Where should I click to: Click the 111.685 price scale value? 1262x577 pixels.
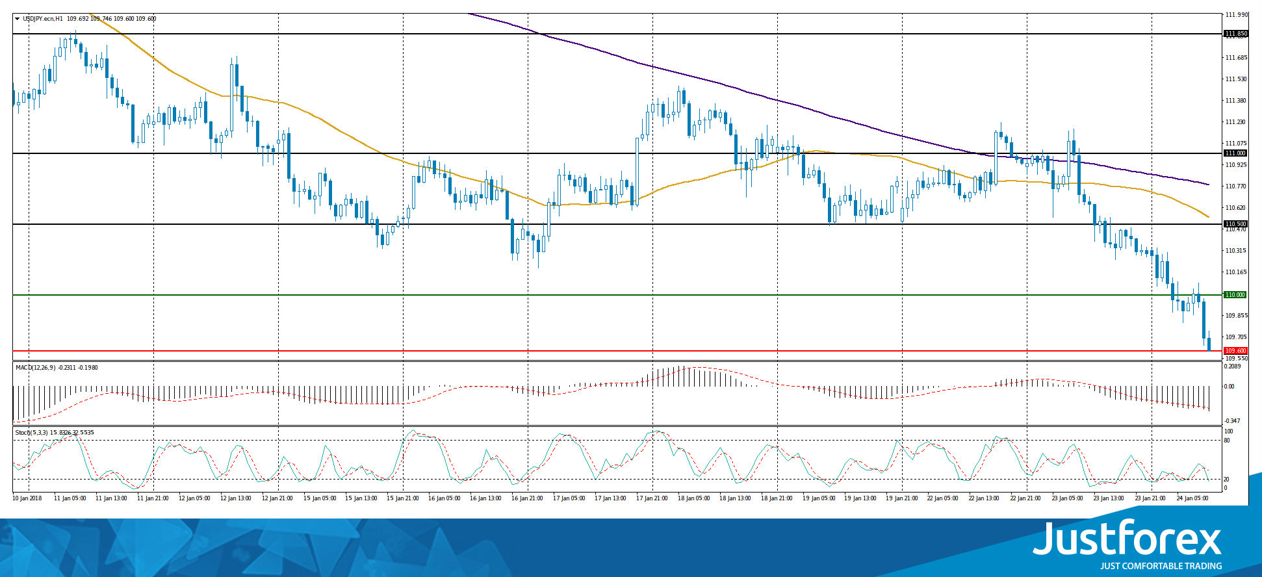1236,58
